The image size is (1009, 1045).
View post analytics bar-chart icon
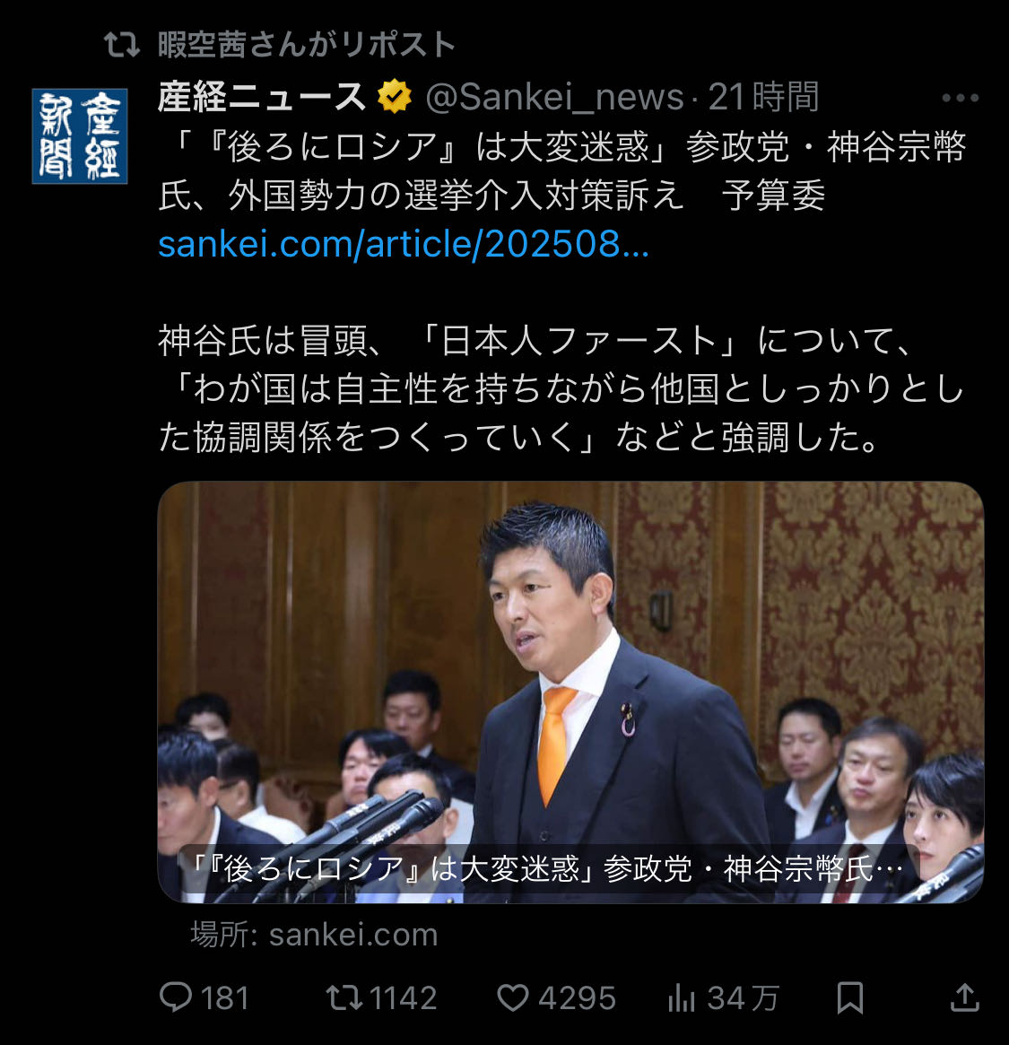681,997
